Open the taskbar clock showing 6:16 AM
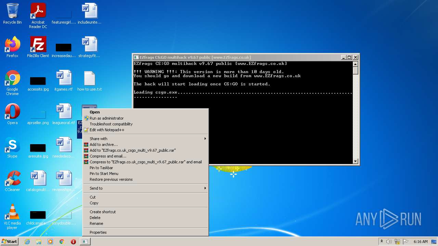438x246 pixels. [x=421, y=242]
